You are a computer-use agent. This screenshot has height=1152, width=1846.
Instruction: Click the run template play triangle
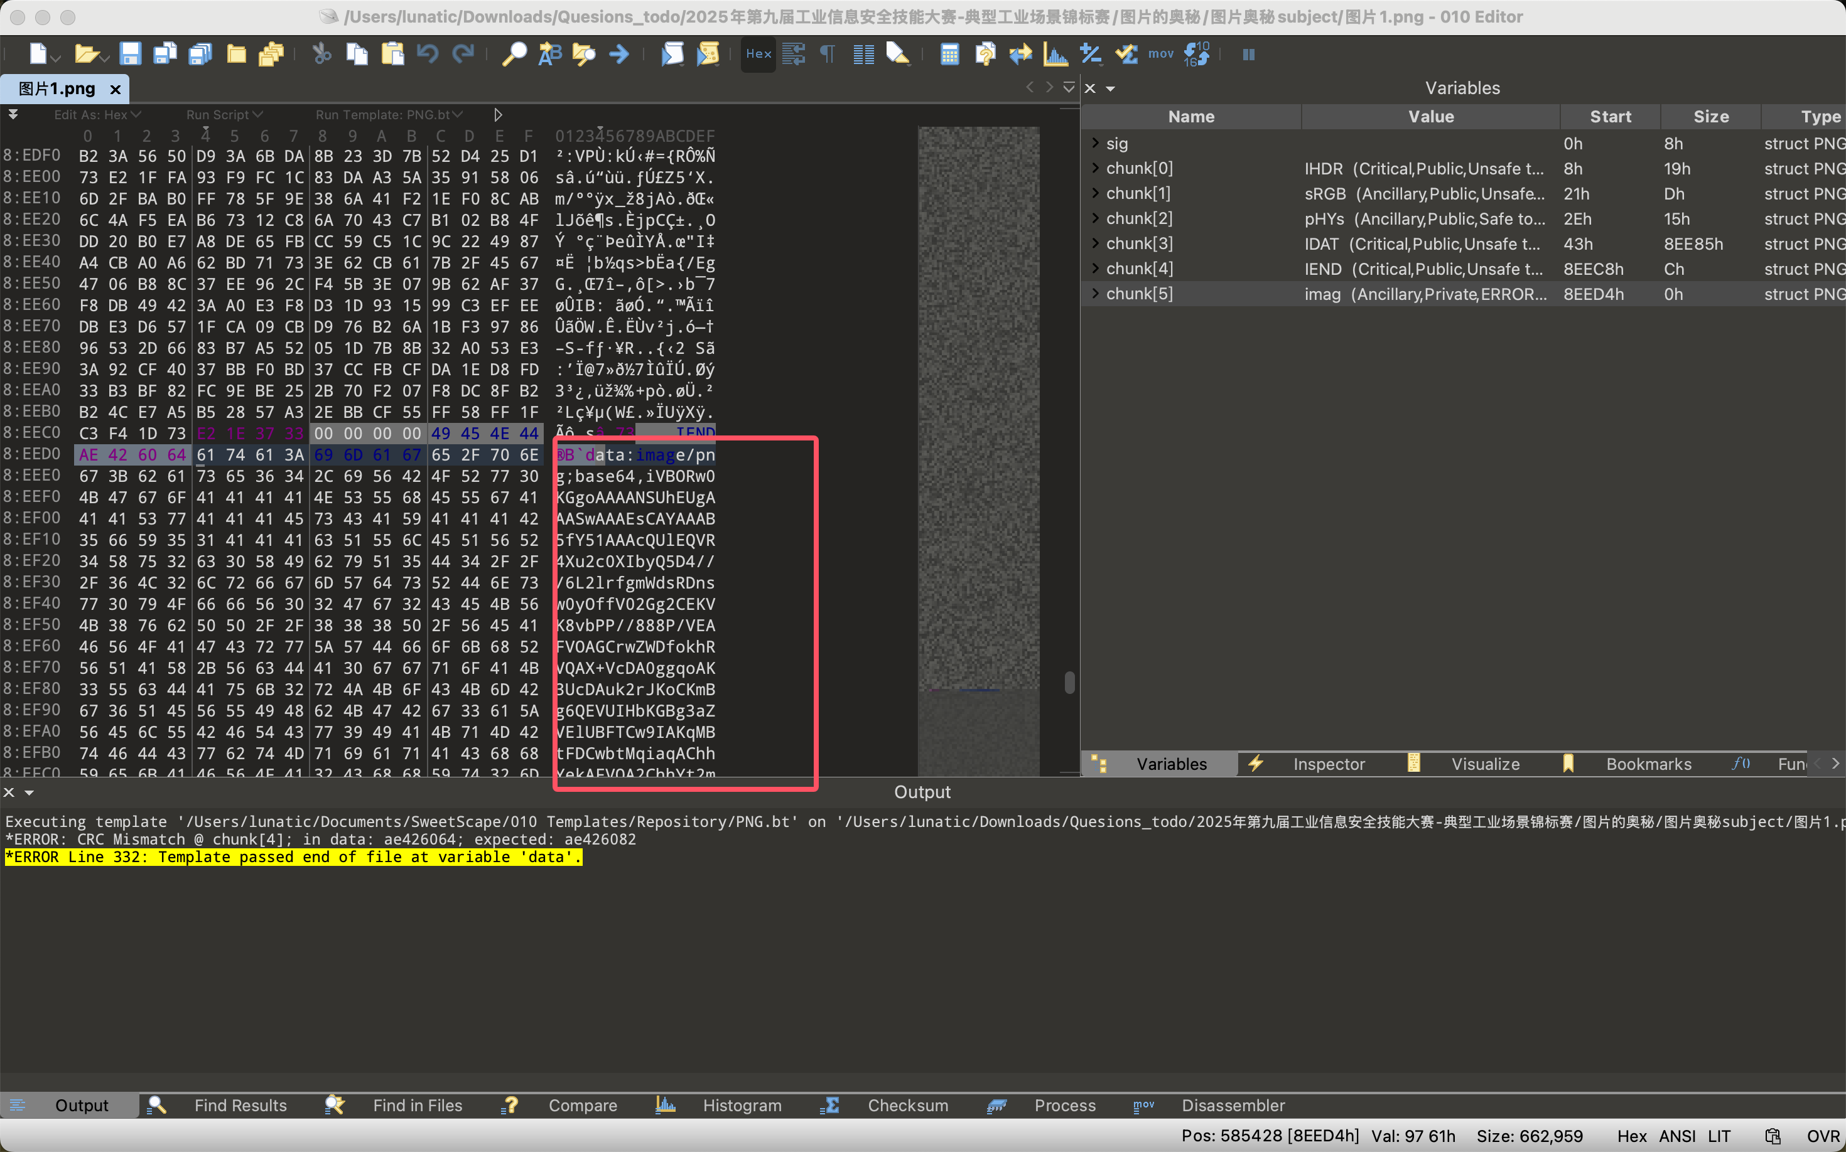click(498, 114)
